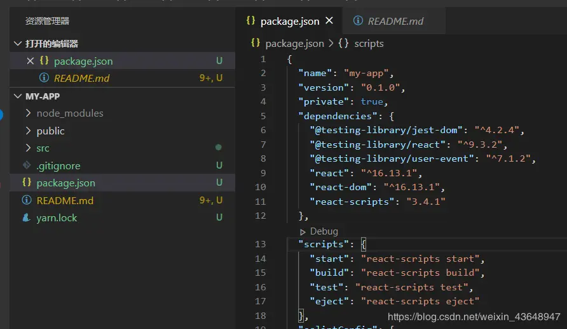Viewport: 567px width, 329px height.
Task: Click "react-scripts start" value
Action: pyautogui.click(x=420, y=259)
